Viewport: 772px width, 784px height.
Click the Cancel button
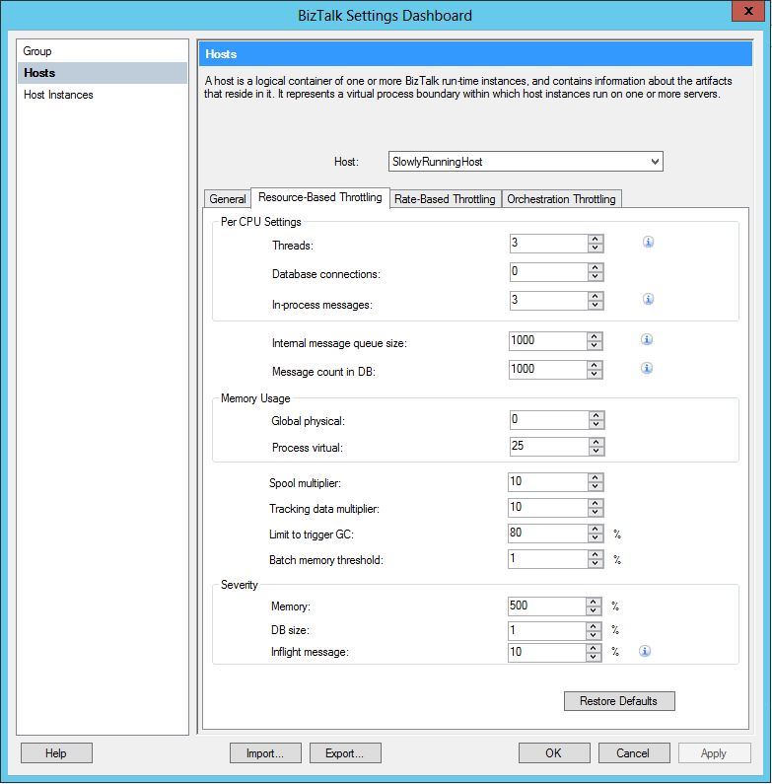click(634, 753)
